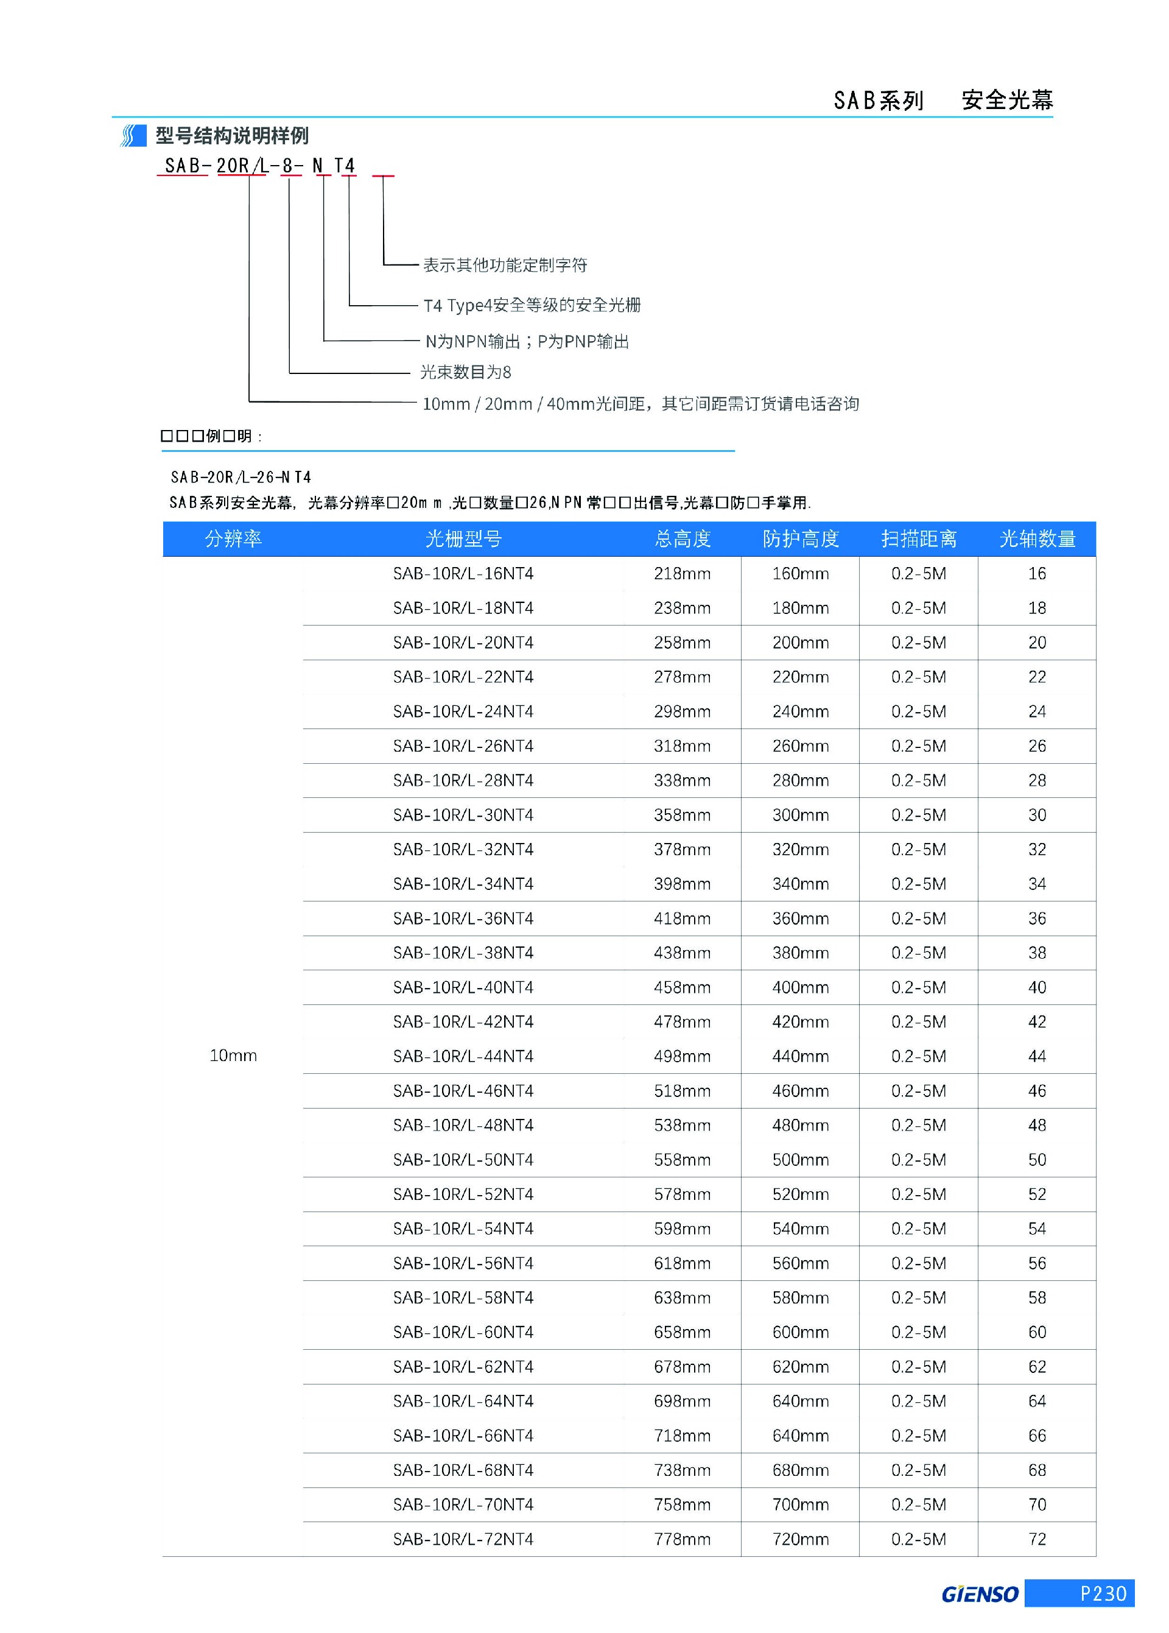Click model cell SAB-10R/L-50NT4
Viewport: 1169px width, 1633px height.
click(x=463, y=1160)
